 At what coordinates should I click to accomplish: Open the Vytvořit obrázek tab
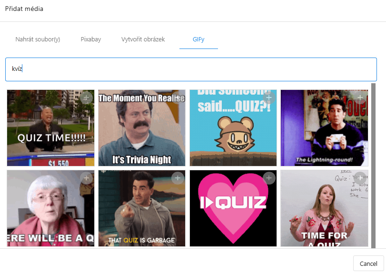tap(143, 39)
